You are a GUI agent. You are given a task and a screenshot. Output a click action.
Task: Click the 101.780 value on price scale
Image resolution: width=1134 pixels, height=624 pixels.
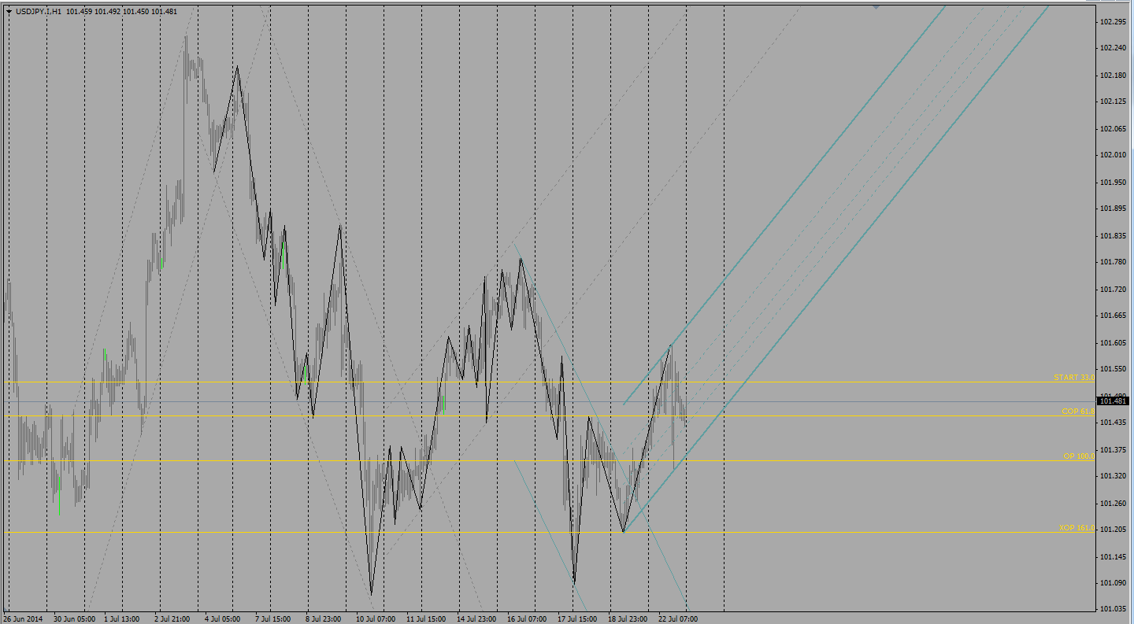[1114, 262]
